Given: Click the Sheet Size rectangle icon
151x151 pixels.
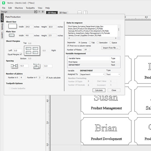Looking at the screenshot, I should coord(13,26).
